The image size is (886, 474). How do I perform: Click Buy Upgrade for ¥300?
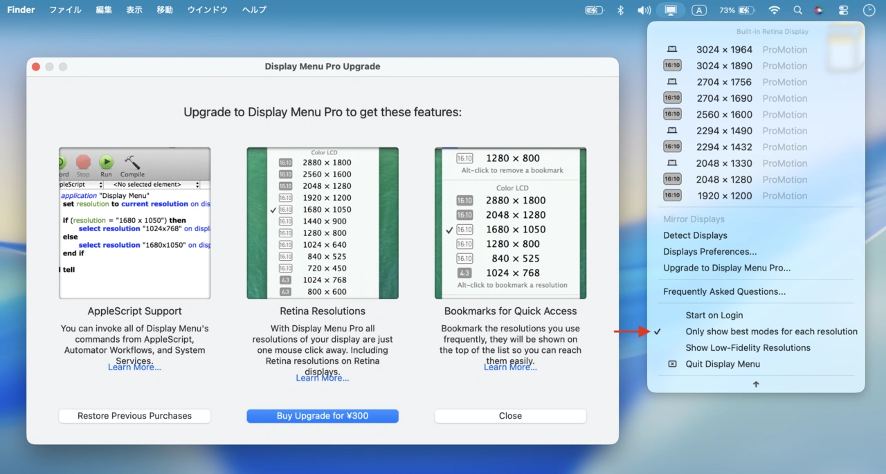[x=322, y=415]
